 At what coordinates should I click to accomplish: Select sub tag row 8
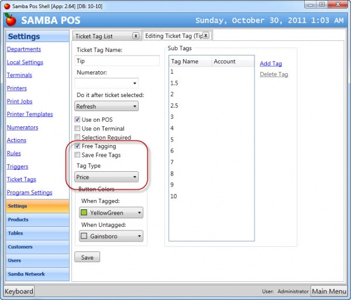tap(212, 174)
